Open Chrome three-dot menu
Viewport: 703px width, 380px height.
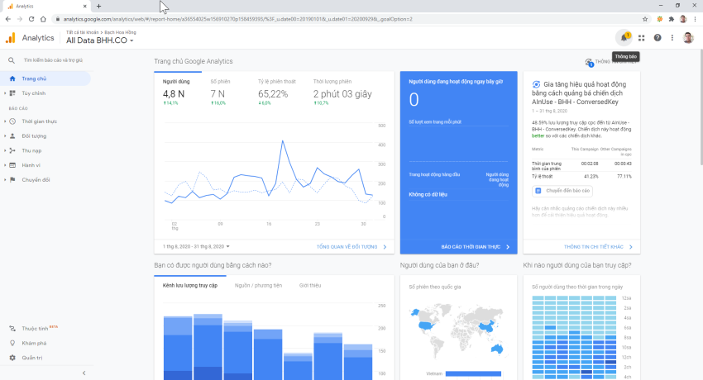click(695, 19)
